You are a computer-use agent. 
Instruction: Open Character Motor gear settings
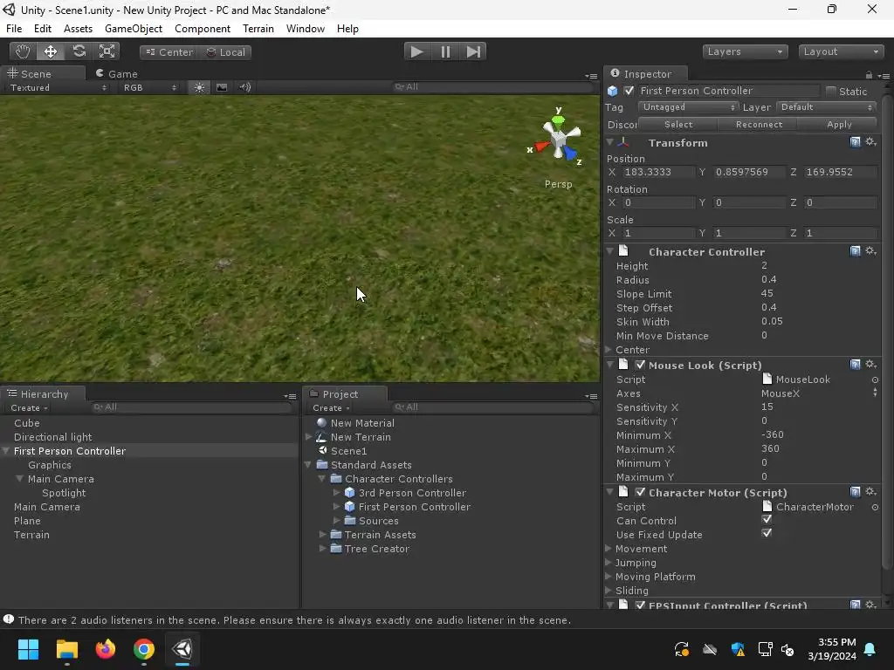click(x=871, y=492)
